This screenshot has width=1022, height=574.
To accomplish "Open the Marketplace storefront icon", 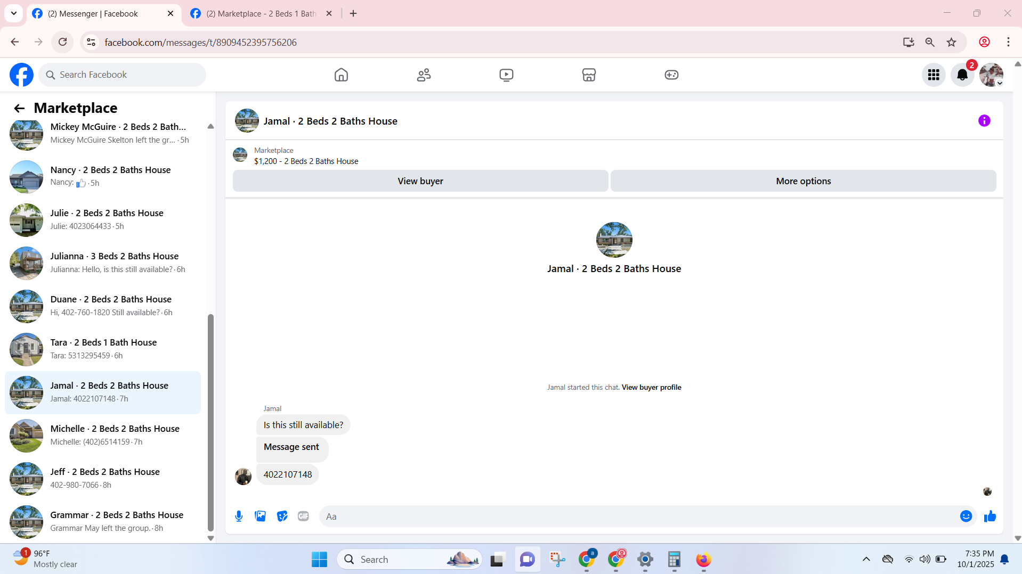I will (589, 75).
